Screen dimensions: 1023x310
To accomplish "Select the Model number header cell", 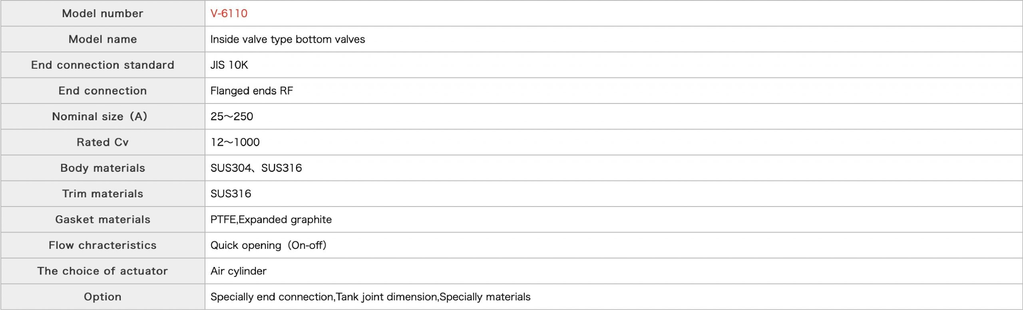I will pos(103,14).
